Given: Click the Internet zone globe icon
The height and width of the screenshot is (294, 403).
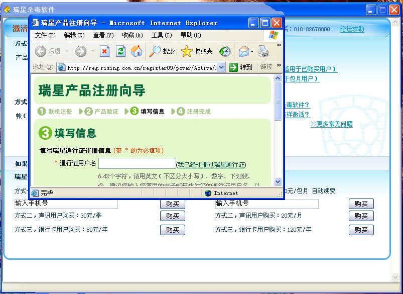Looking at the screenshot, I should pos(208,193).
